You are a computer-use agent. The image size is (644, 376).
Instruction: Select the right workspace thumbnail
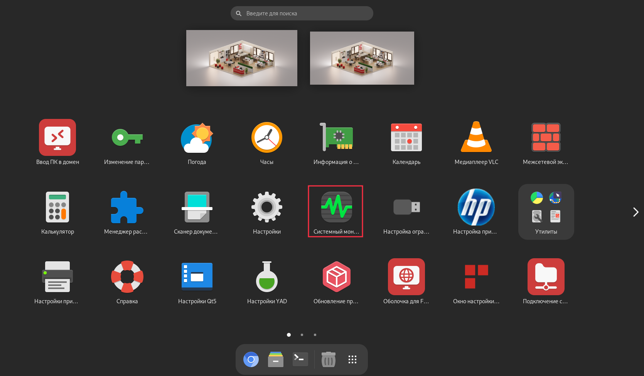[362, 58]
